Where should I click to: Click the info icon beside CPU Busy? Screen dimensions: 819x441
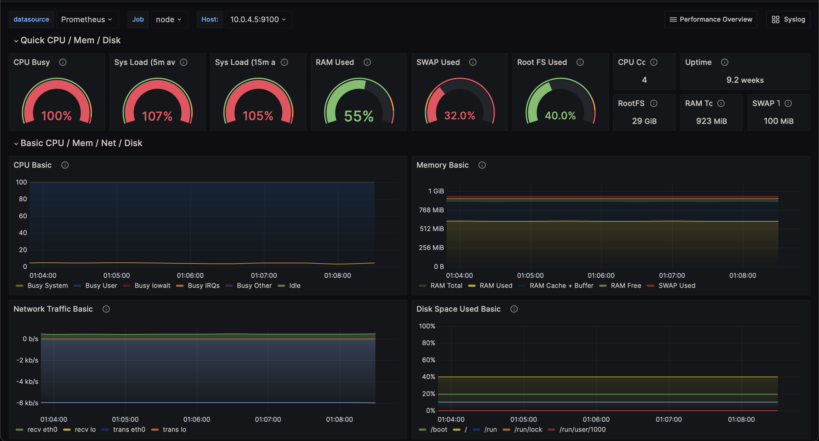click(x=63, y=62)
